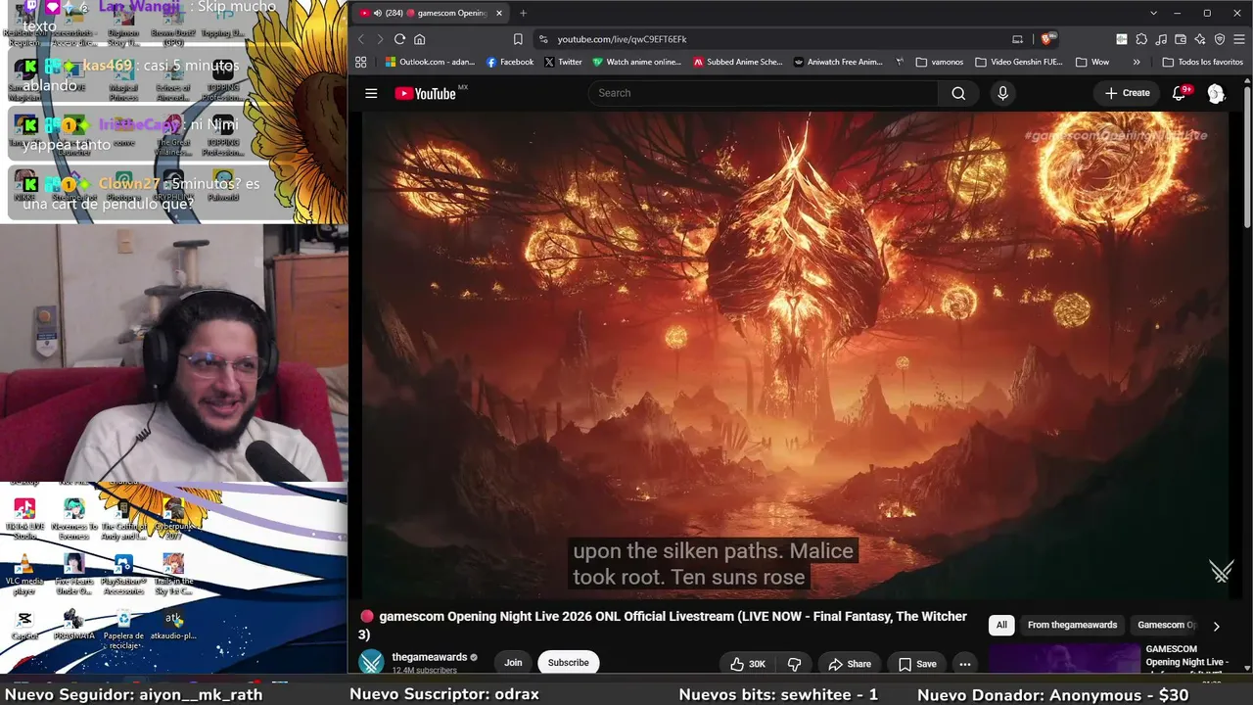Select the PlayStation Accessories desktop shortcut
The width and height of the screenshot is (1253, 705).
tap(123, 574)
